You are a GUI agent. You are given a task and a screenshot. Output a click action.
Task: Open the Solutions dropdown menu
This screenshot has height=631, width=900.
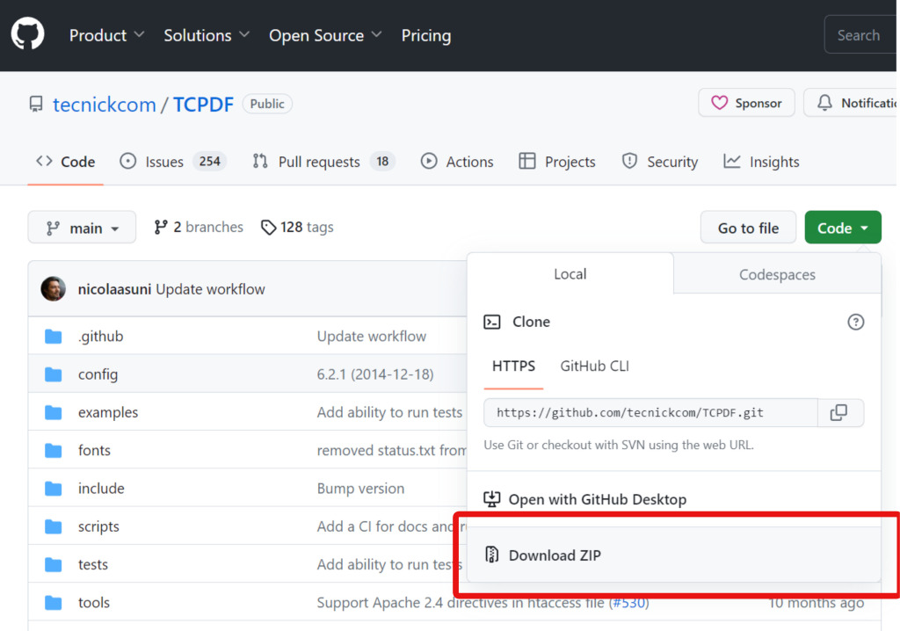click(207, 35)
